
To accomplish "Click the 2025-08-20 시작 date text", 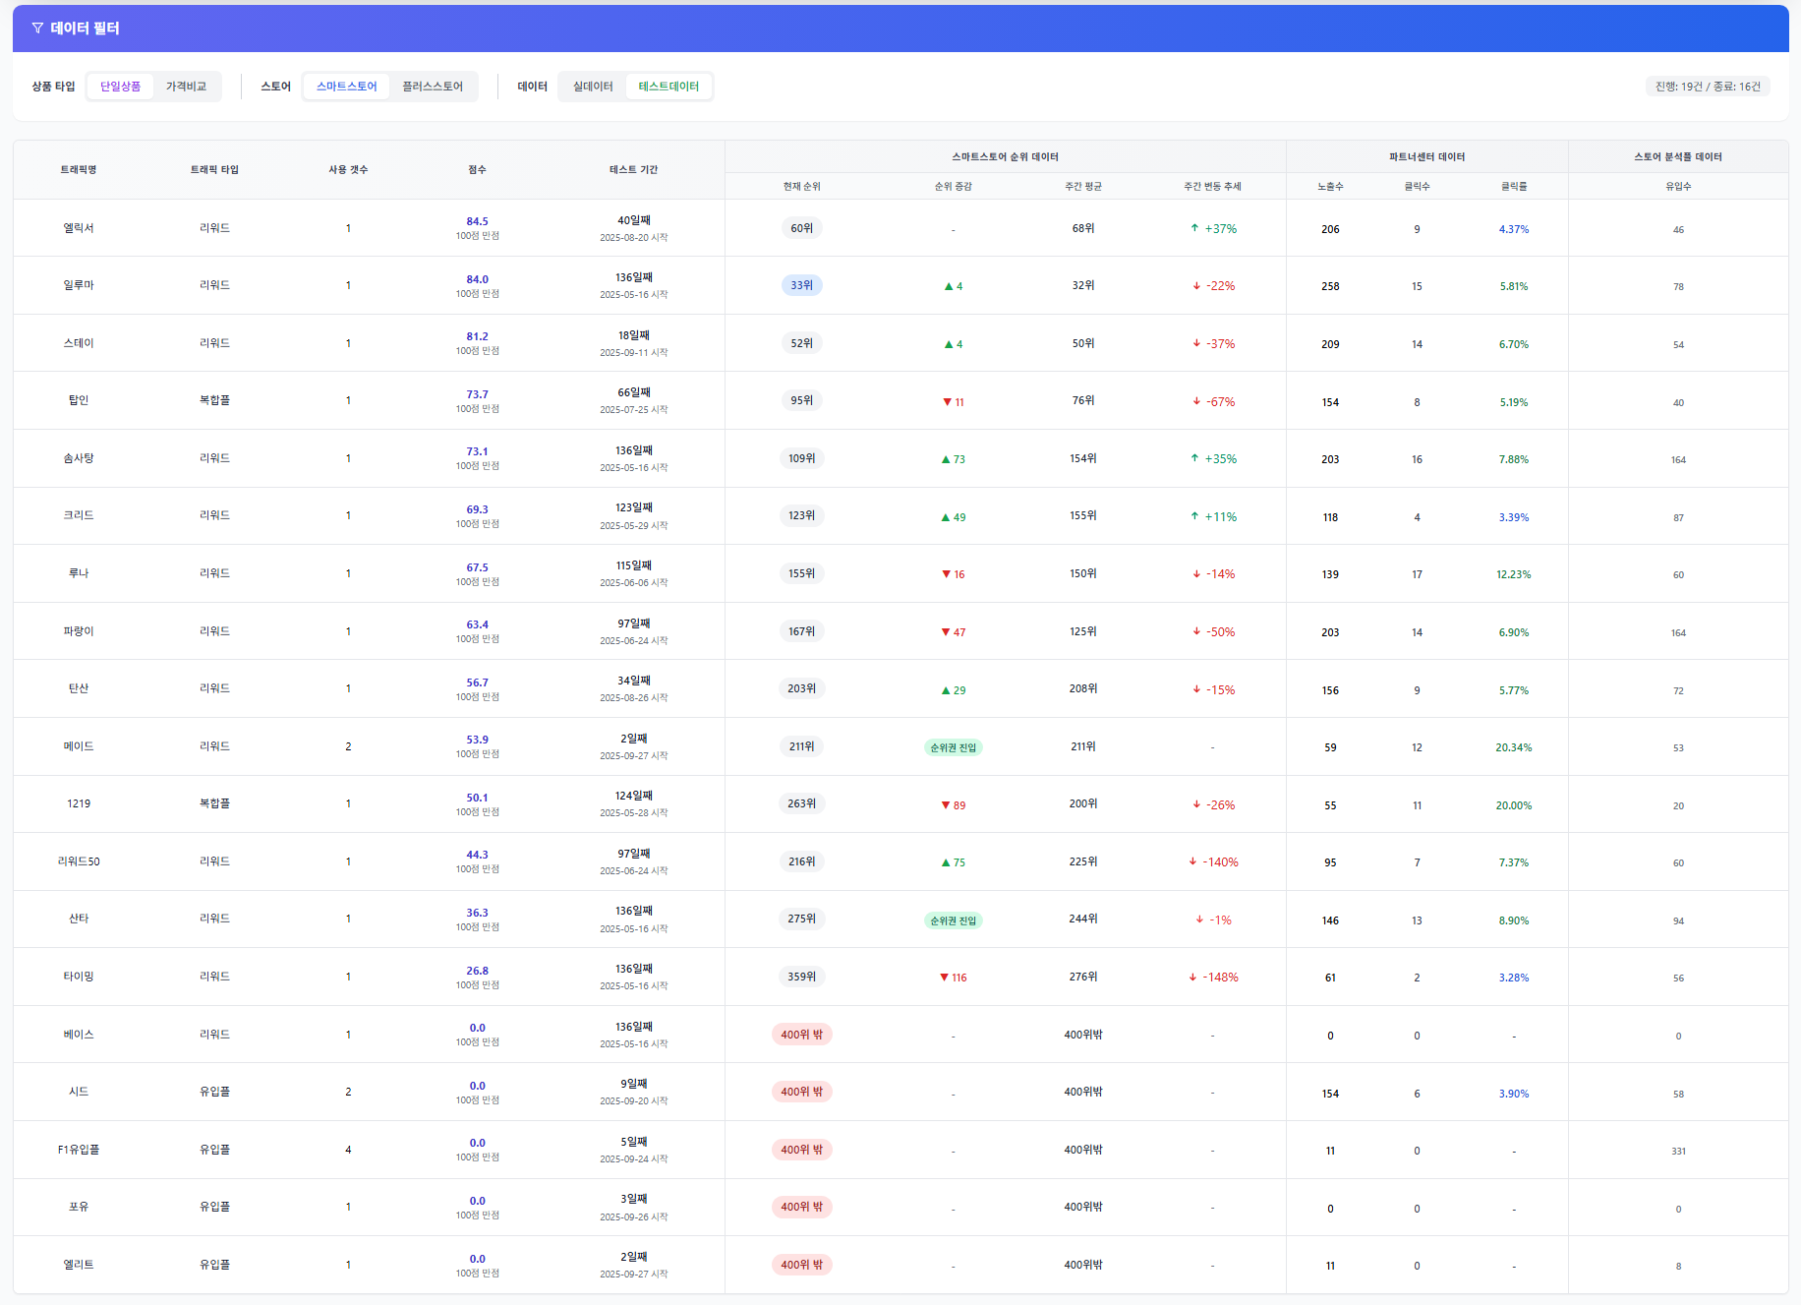I will coord(633,238).
